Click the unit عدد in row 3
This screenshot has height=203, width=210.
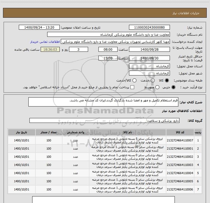point(76,157)
